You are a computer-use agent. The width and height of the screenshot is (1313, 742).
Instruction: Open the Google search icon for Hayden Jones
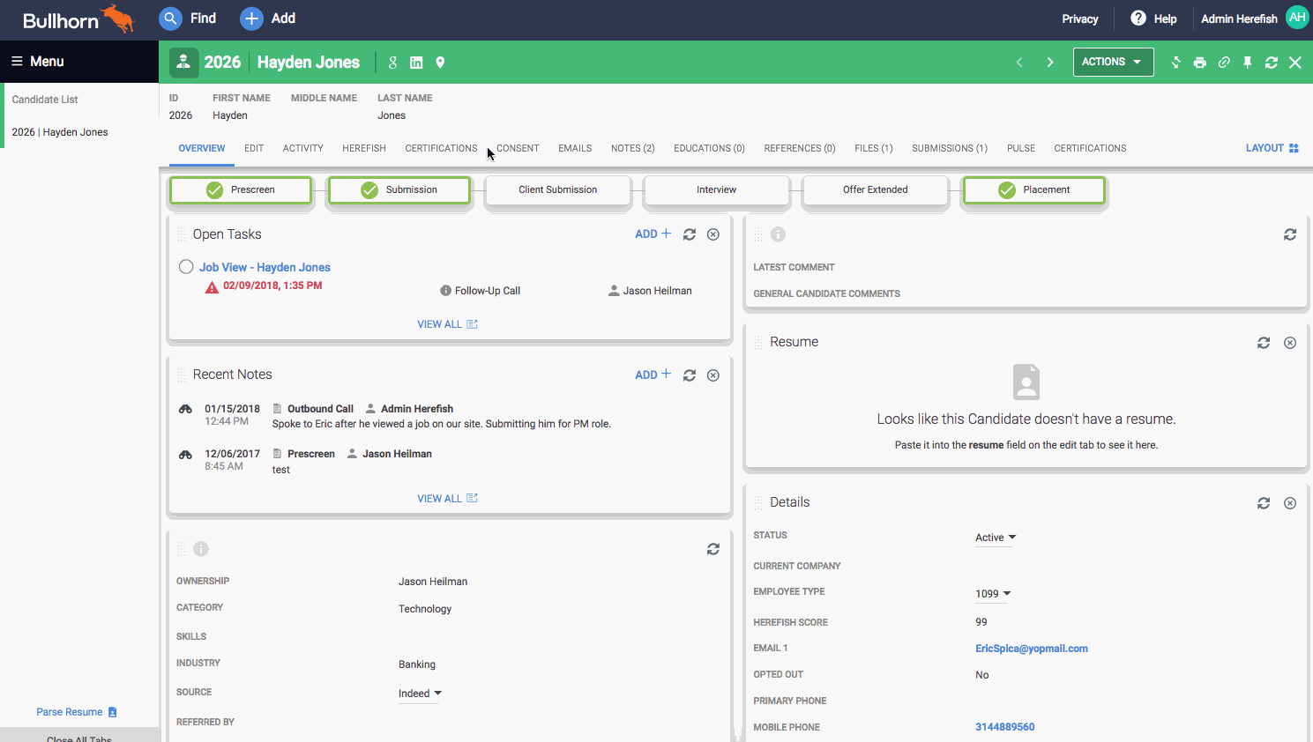(392, 63)
